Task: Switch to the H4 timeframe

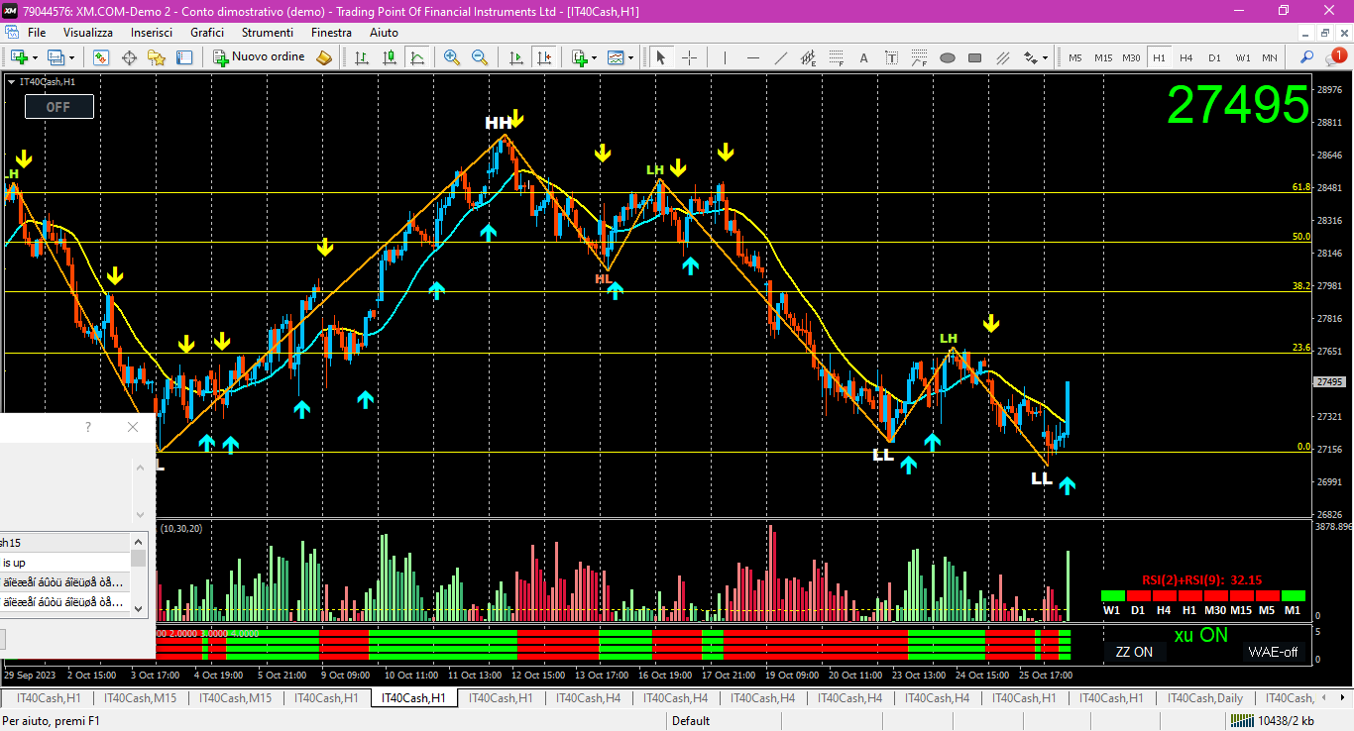Action: tap(1185, 57)
